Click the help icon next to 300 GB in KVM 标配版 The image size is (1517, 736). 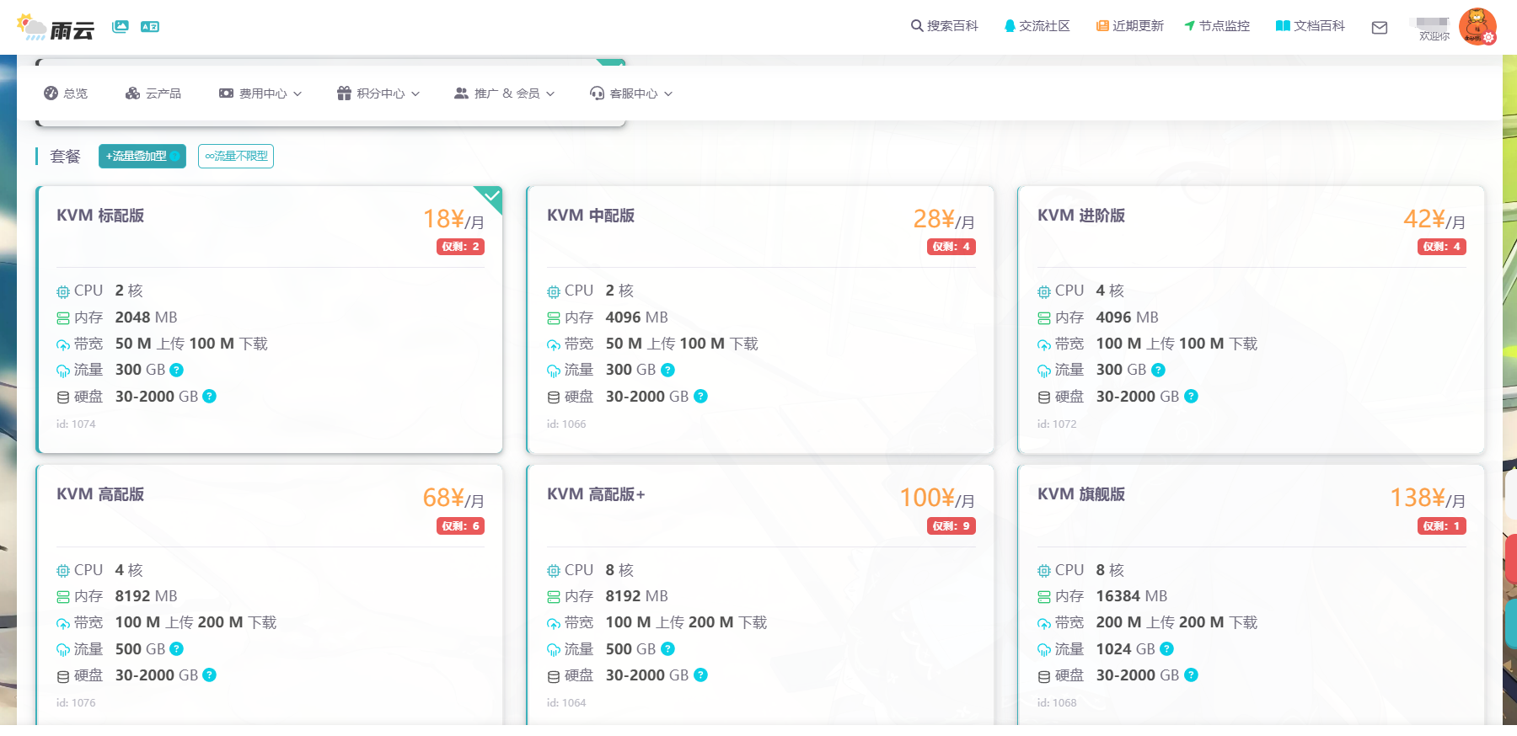(177, 370)
